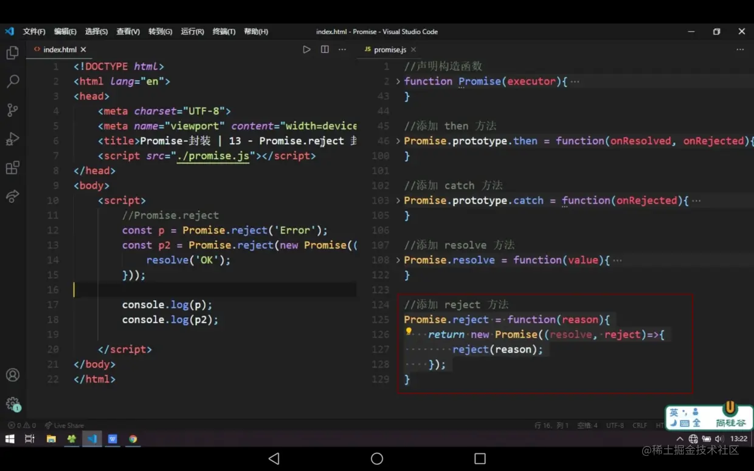Click the CRLF line ending in status bar
The width and height of the screenshot is (754, 471).
click(x=640, y=425)
